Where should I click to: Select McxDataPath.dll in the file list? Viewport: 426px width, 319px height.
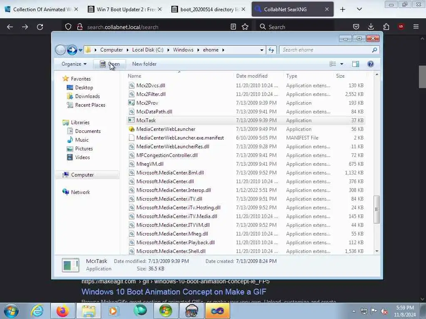tap(154, 111)
